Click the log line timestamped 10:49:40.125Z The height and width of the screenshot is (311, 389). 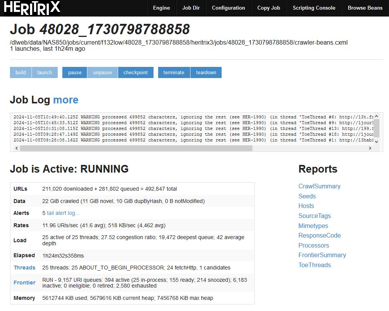[194, 117]
